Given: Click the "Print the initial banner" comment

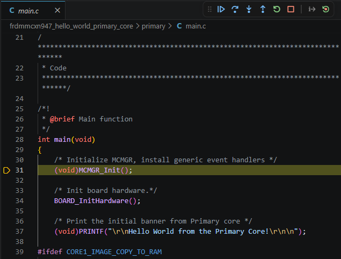Looking at the screenshot, I should [153, 221].
